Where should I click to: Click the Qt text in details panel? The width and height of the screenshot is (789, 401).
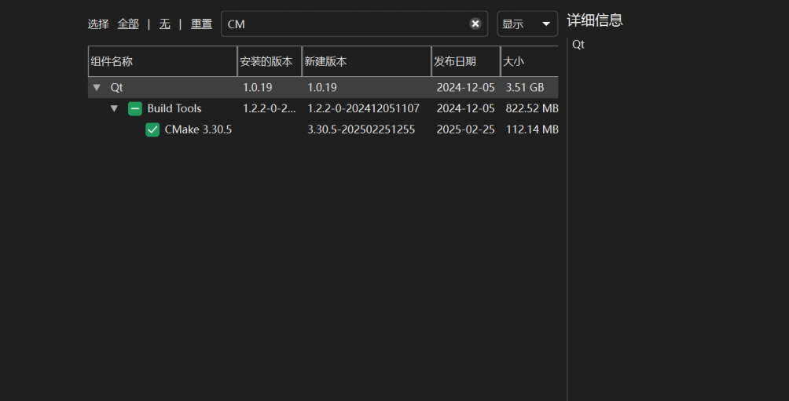[578, 45]
